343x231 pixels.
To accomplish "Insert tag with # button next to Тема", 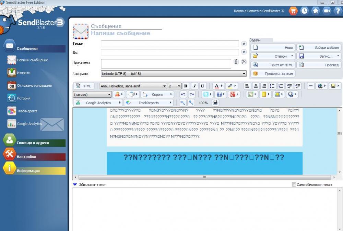I will coord(244,44).
